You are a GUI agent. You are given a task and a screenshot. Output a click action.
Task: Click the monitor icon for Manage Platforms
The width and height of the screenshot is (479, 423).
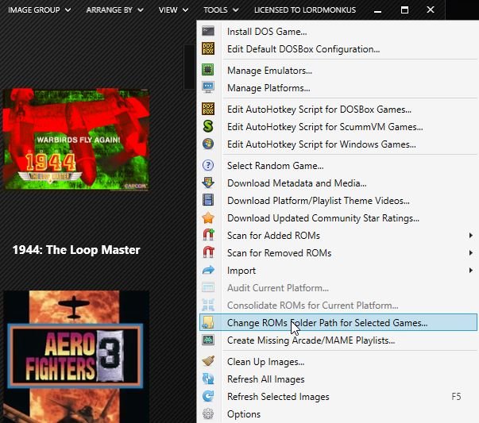(208, 87)
